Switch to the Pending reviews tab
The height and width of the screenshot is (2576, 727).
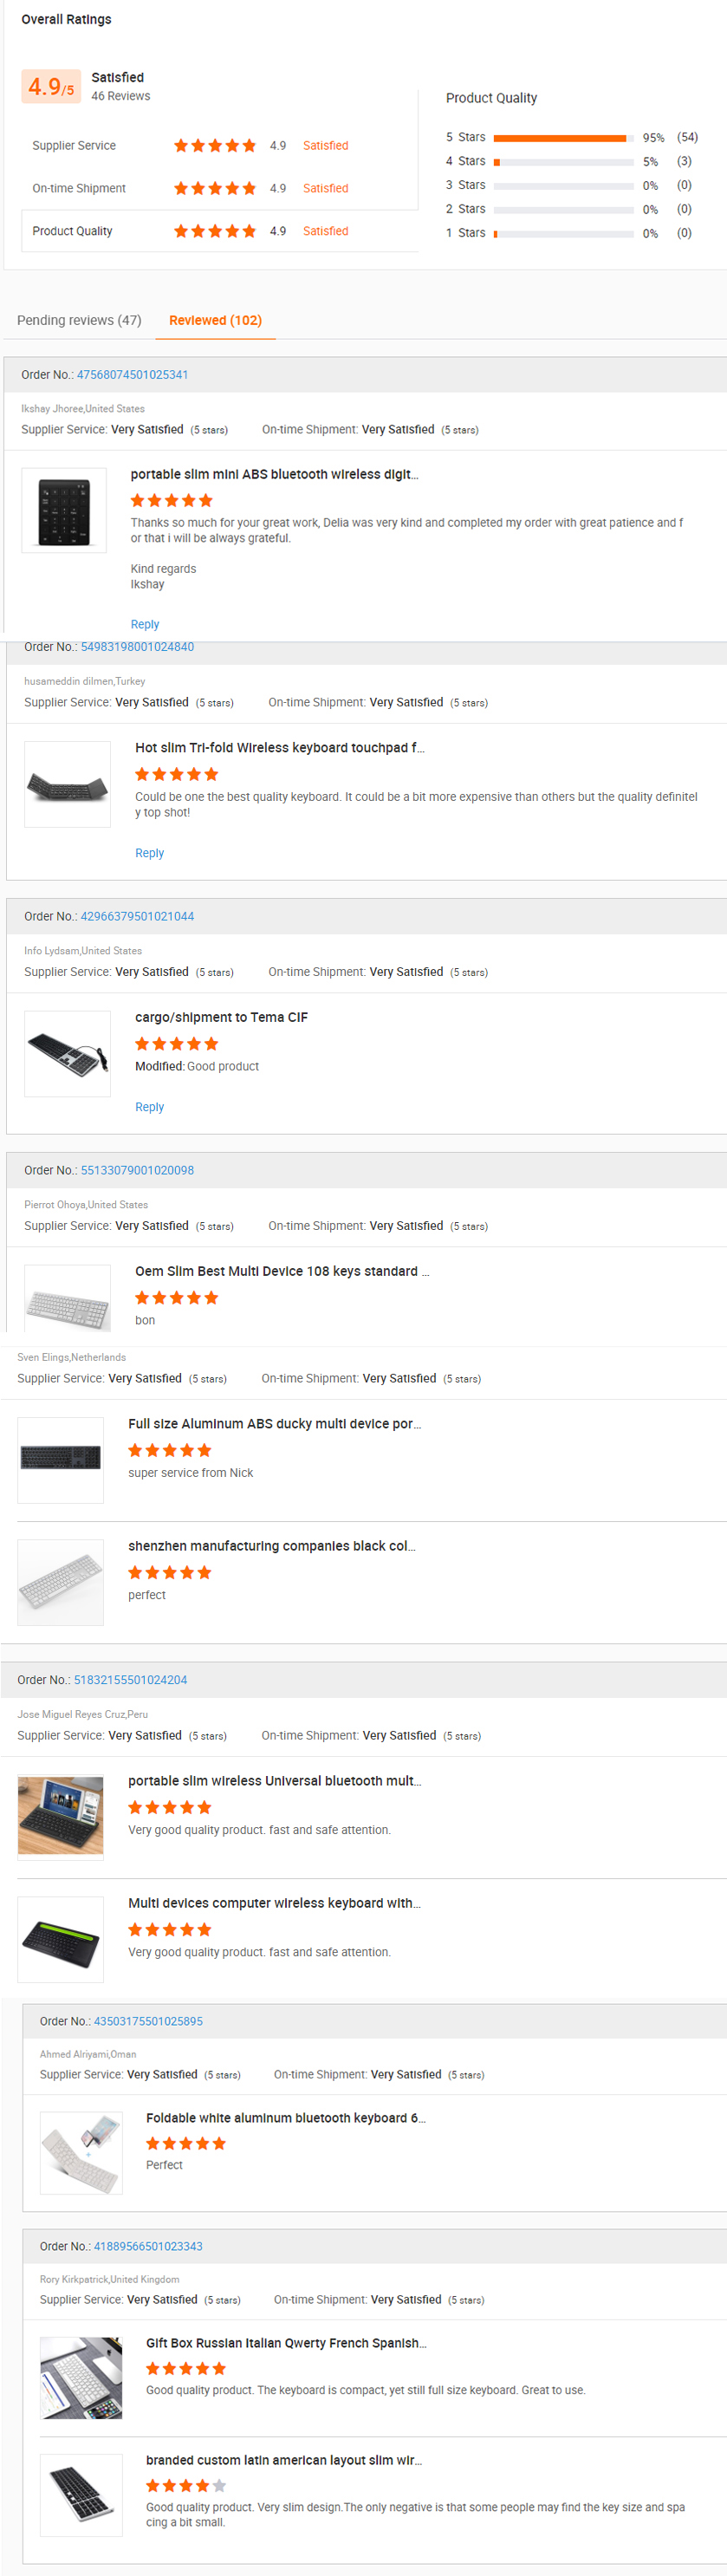(79, 320)
